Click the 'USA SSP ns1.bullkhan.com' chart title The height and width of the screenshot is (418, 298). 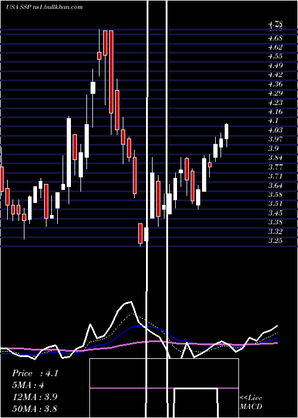click(x=44, y=7)
